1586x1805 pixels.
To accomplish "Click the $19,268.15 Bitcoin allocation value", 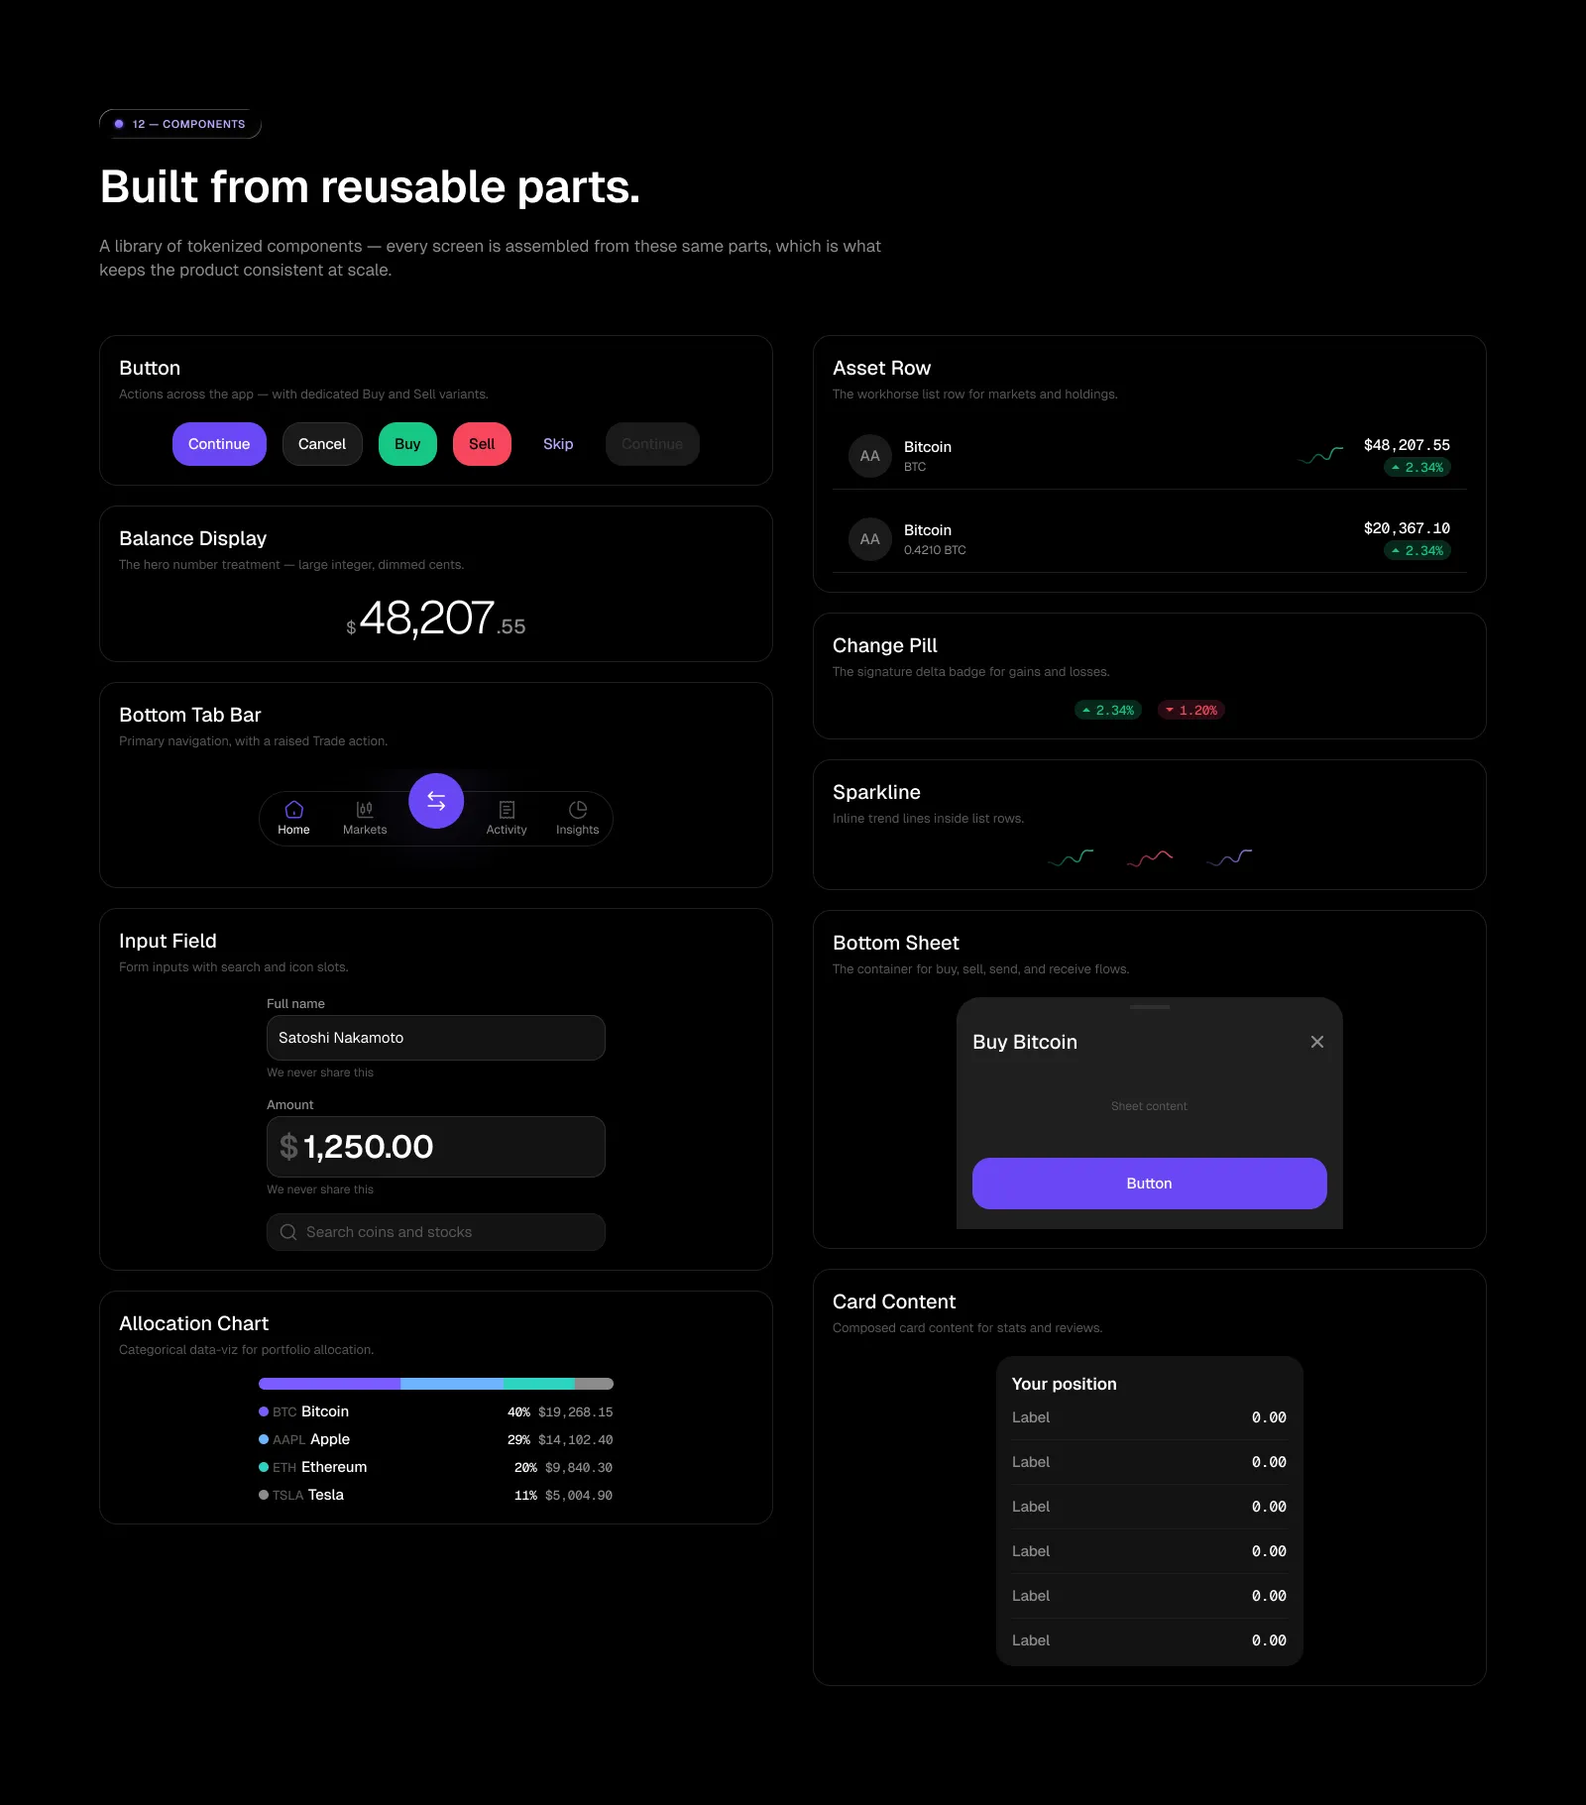I will click(576, 1411).
